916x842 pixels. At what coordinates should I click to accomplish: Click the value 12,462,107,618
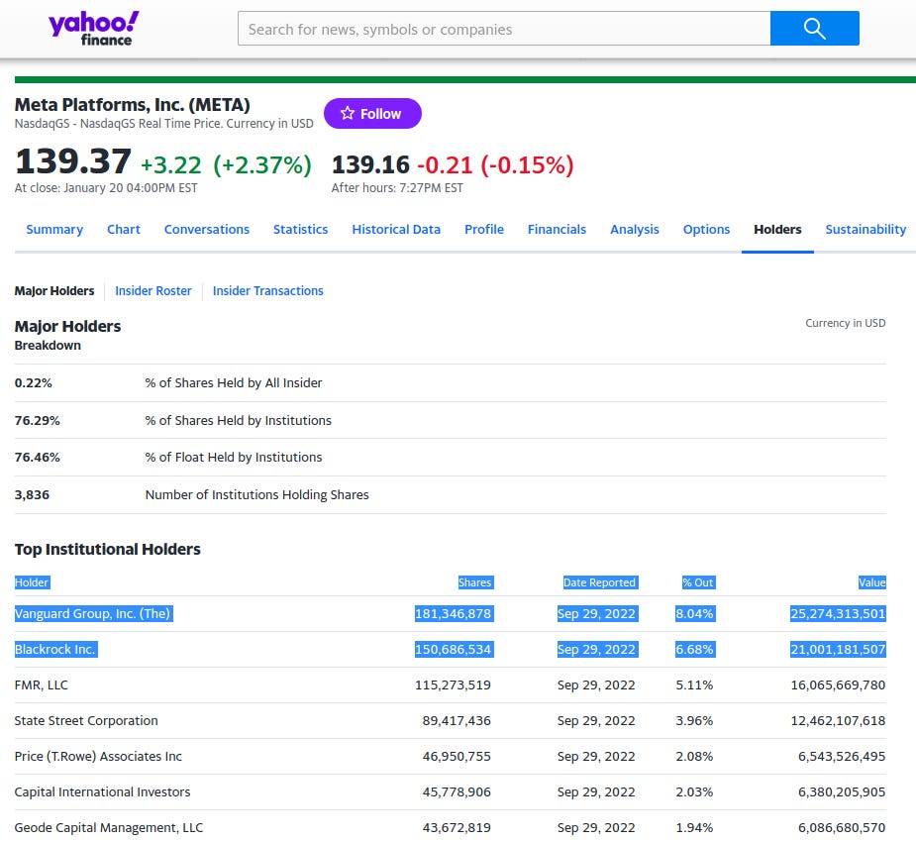click(x=839, y=720)
